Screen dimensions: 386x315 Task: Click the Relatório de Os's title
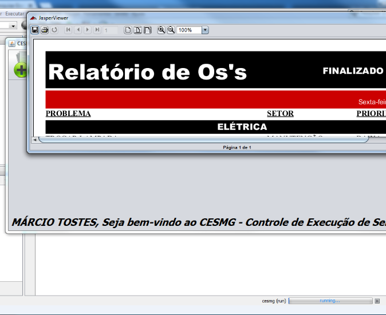click(x=147, y=72)
